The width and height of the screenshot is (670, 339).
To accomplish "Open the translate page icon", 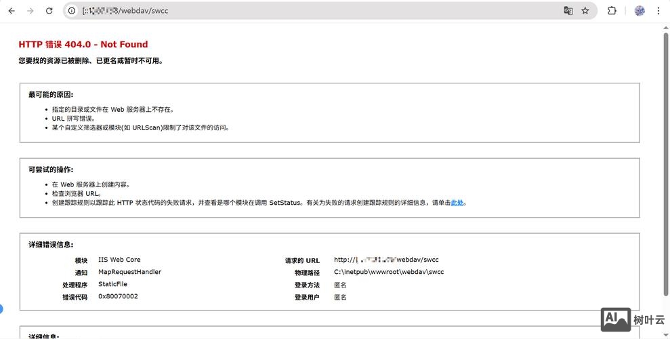I will click(x=568, y=11).
